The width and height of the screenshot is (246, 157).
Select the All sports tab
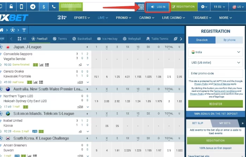[22, 39]
